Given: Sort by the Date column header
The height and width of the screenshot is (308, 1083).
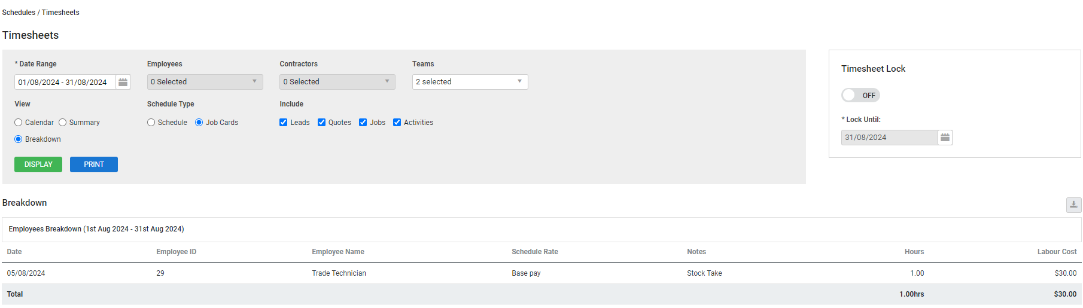Looking at the screenshot, I should (14, 252).
